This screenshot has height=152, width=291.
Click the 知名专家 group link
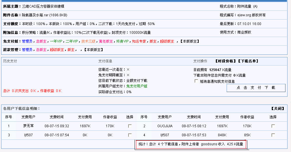[x=139, y=41]
